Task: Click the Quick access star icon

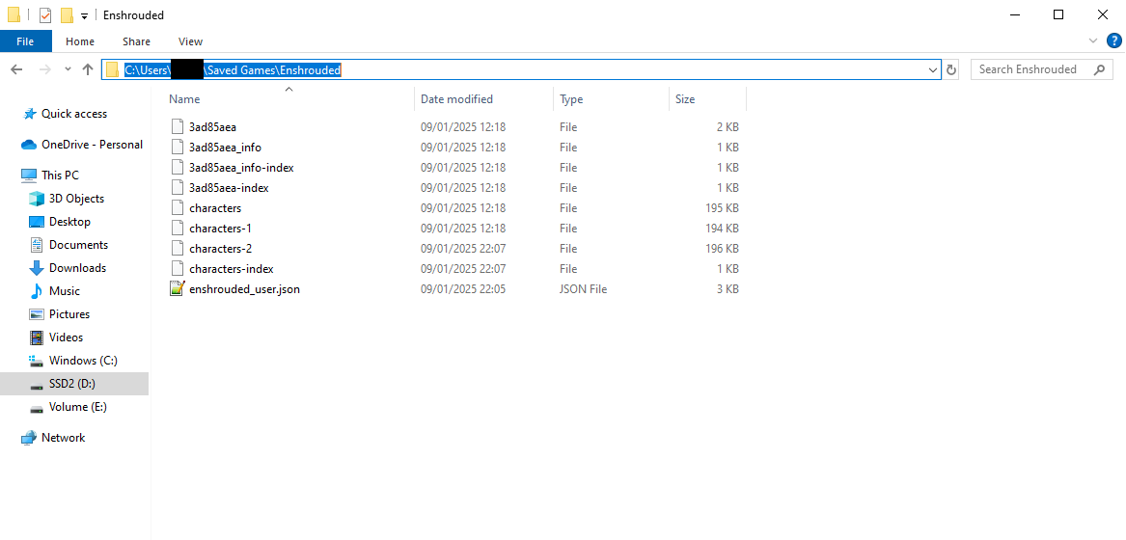Action: pos(30,114)
